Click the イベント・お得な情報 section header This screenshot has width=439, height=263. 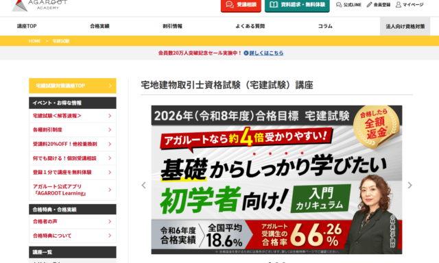click(x=73, y=103)
